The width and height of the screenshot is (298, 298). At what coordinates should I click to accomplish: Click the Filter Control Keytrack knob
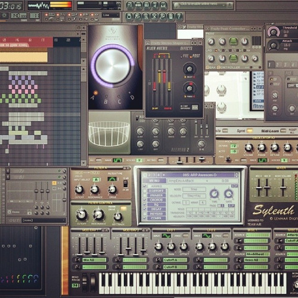point(118,216)
